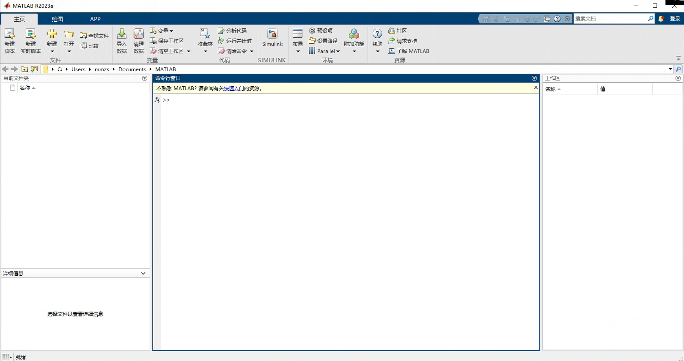Open the 社区 (Community) link
This screenshot has width=684, height=361.
(398, 31)
